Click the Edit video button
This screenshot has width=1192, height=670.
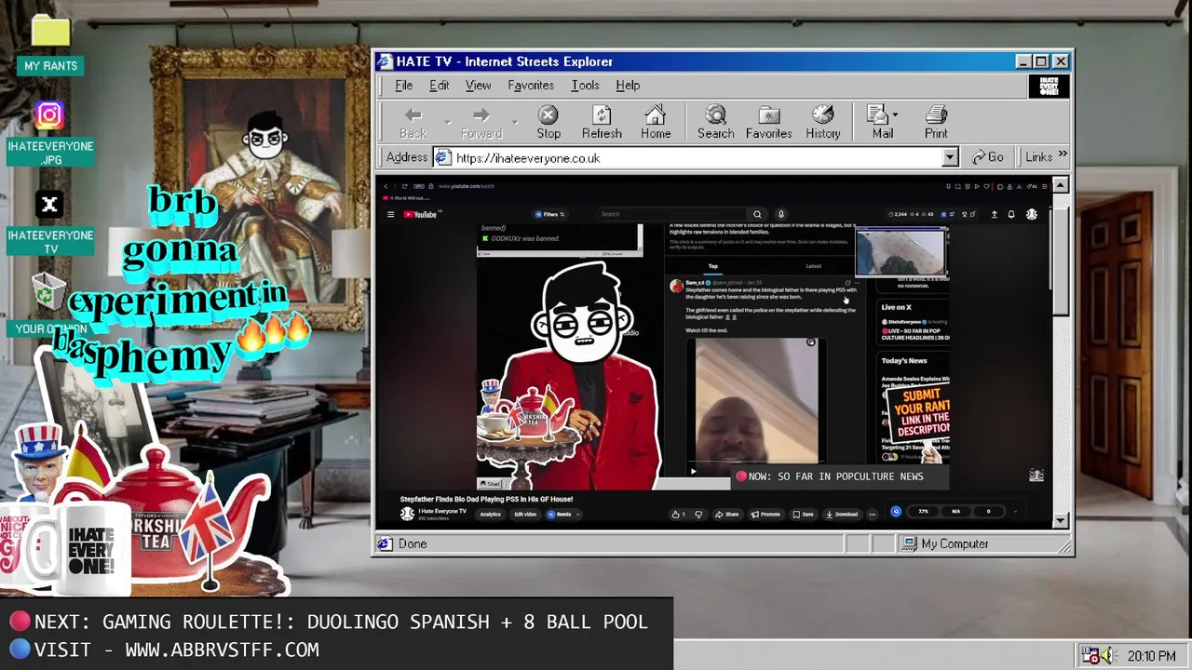524,515
